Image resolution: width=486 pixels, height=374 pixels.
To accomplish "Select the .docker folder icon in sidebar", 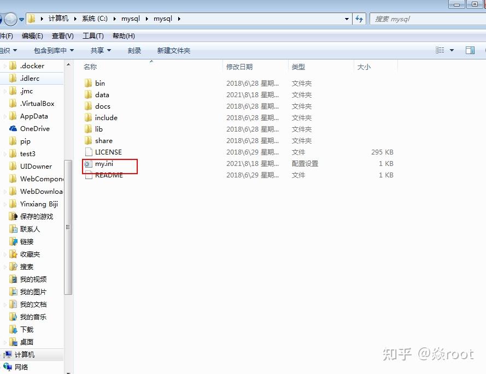I will [13, 66].
